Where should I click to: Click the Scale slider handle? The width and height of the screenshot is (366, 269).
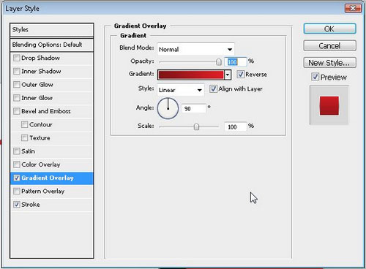(196, 126)
